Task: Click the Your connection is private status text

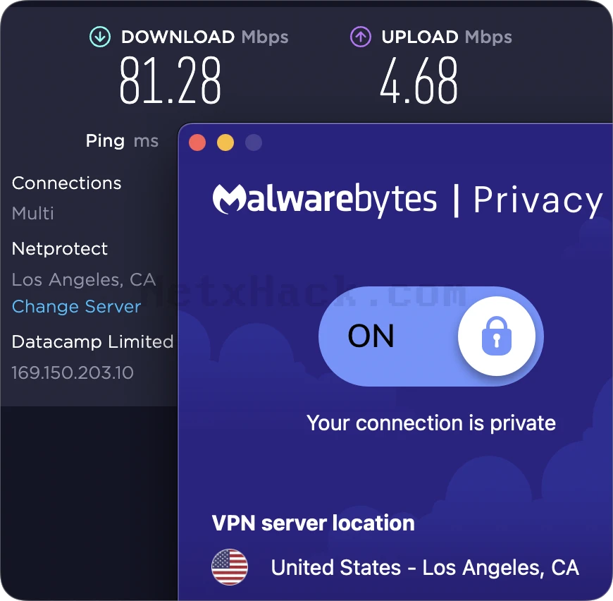Action: (431, 423)
